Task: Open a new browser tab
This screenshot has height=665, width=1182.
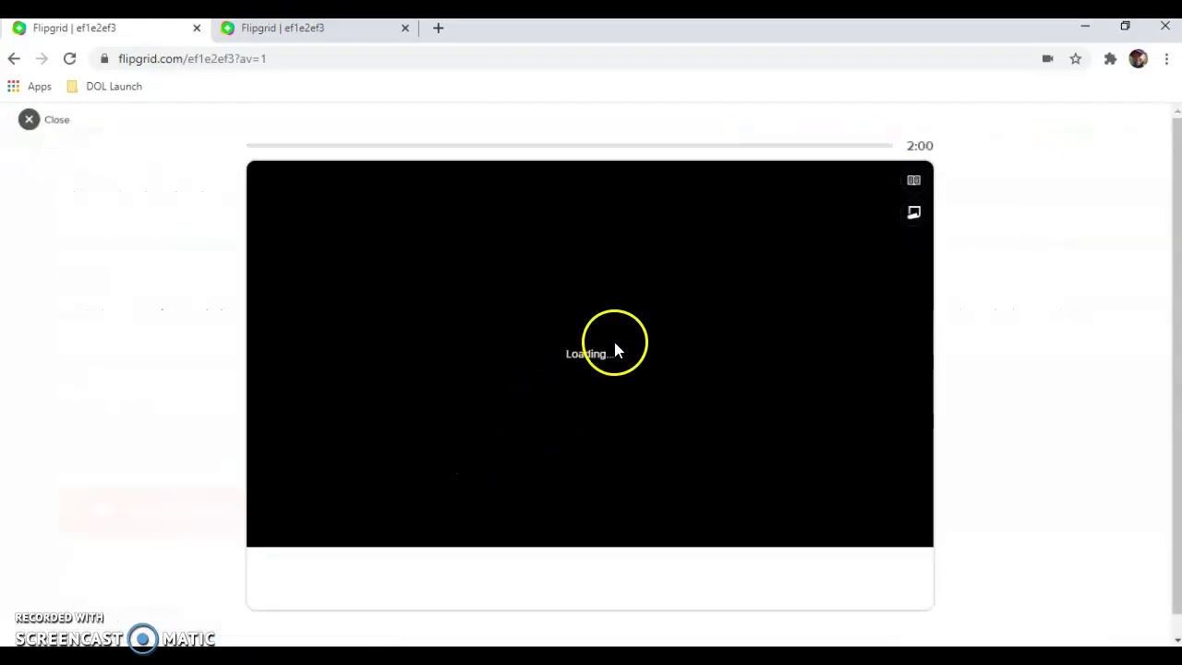Action: click(x=439, y=28)
